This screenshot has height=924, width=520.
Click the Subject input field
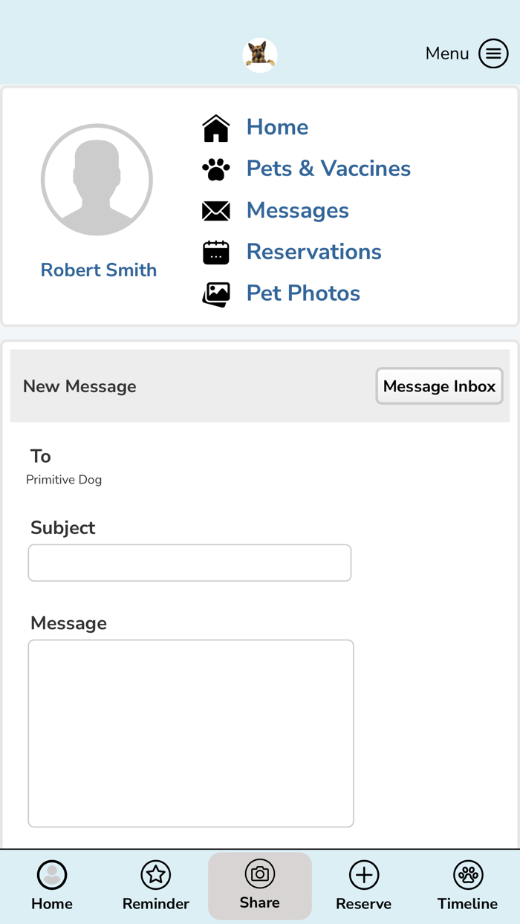[189, 562]
